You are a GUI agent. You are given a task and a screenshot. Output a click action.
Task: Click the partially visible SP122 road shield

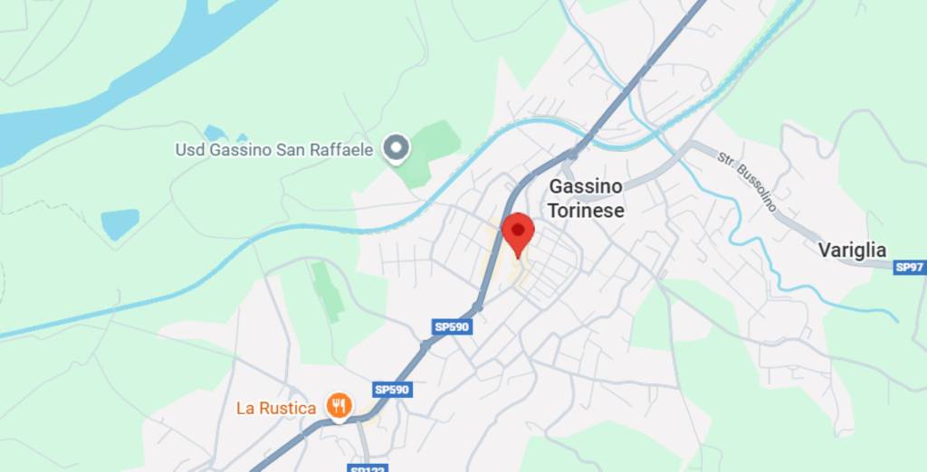pyautogui.click(x=368, y=468)
